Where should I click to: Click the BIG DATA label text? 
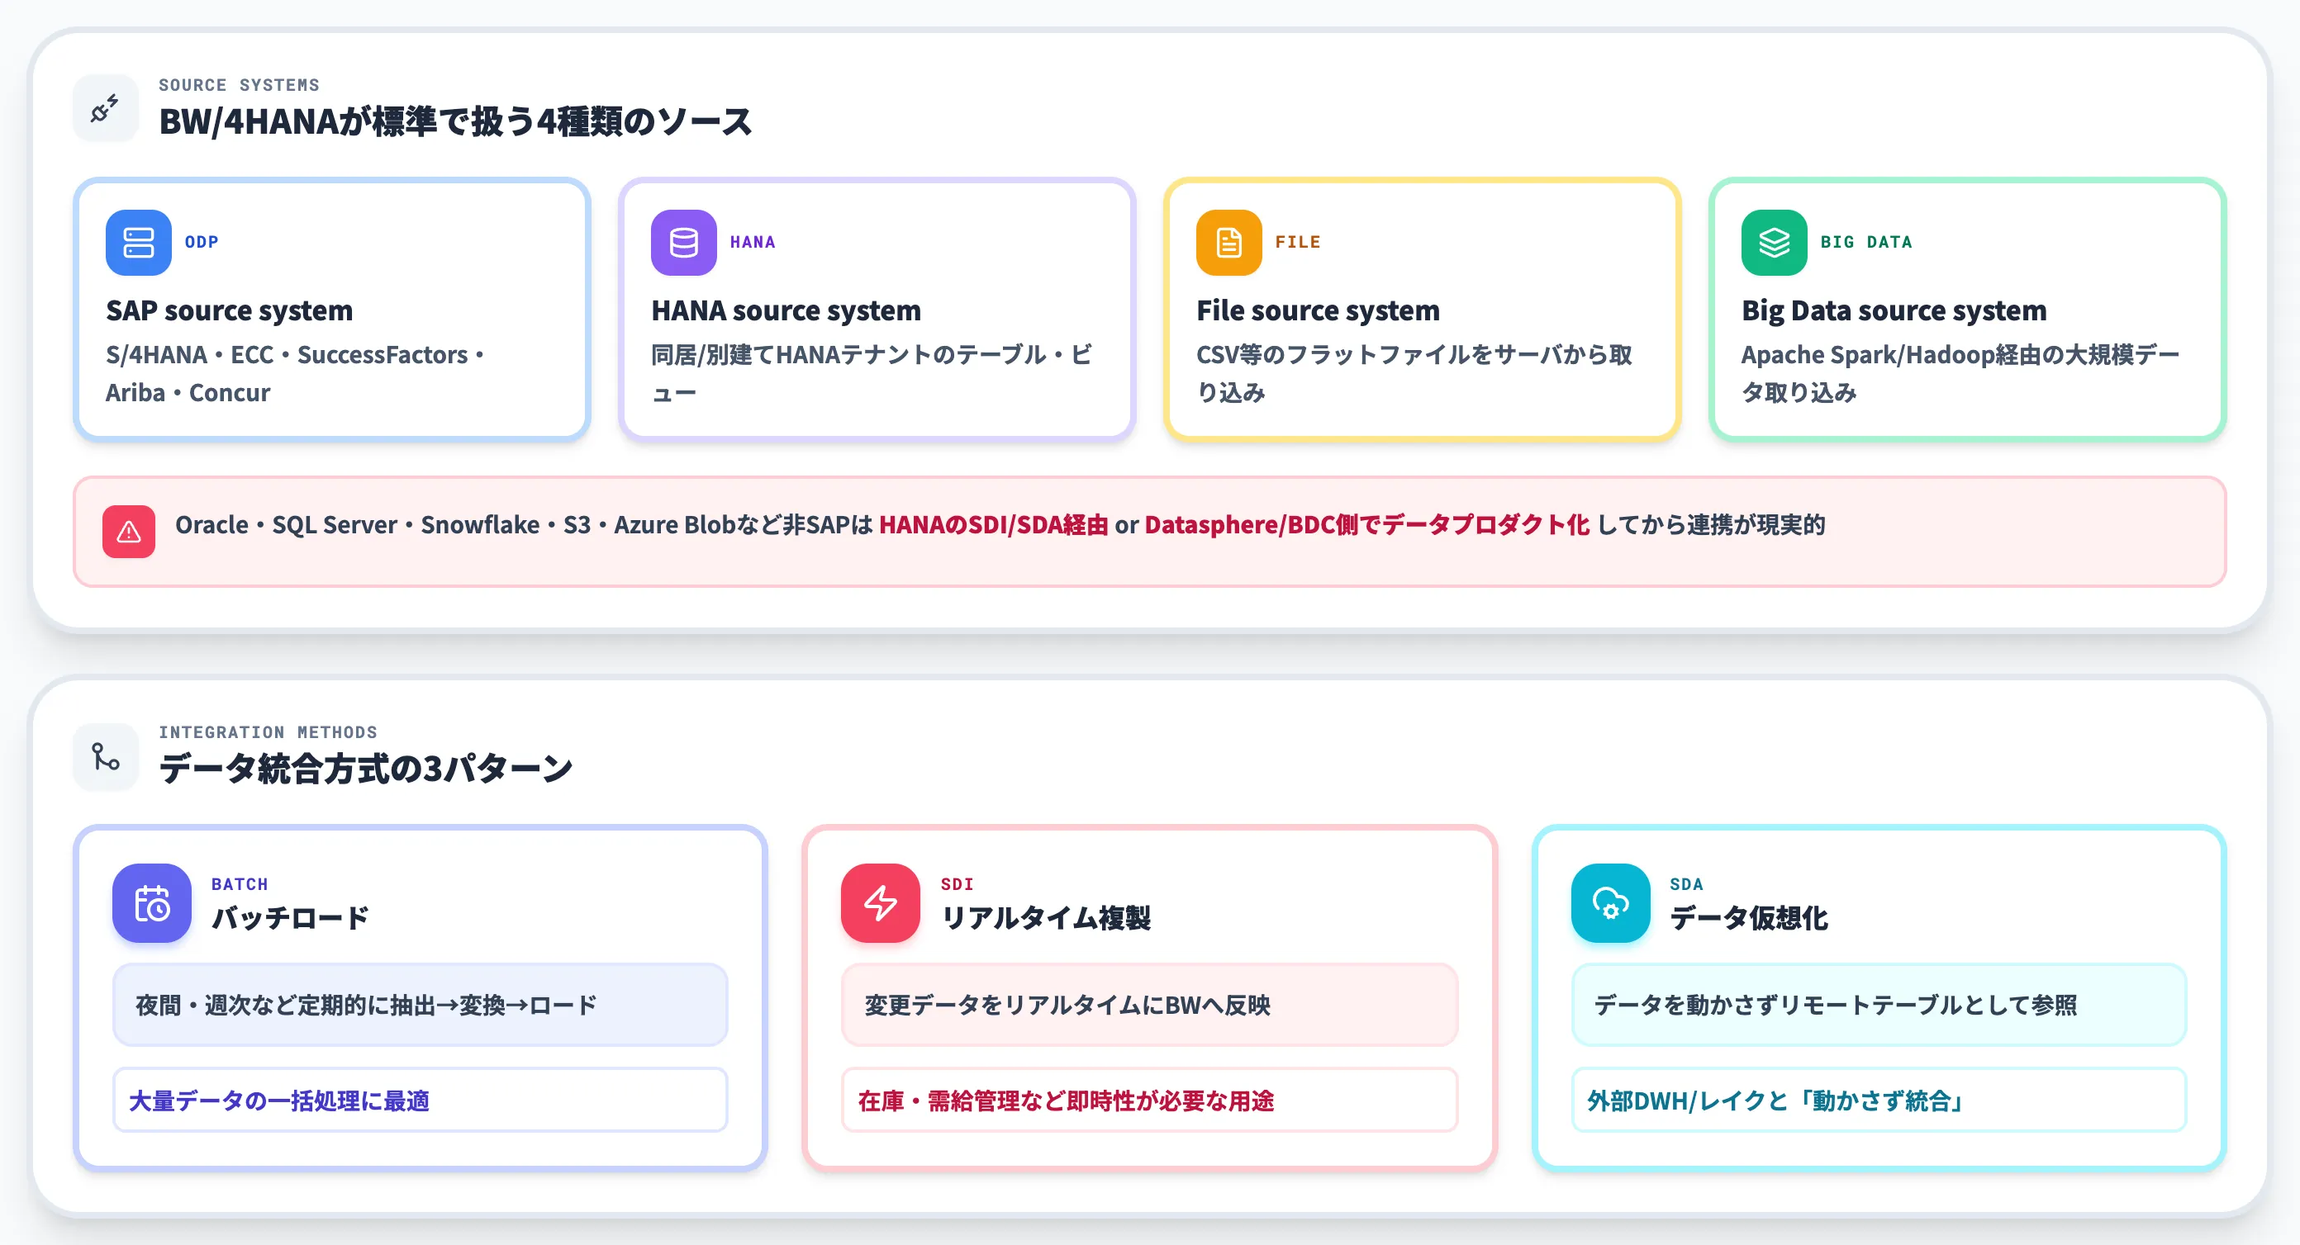pyautogui.click(x=1866, y=242)
